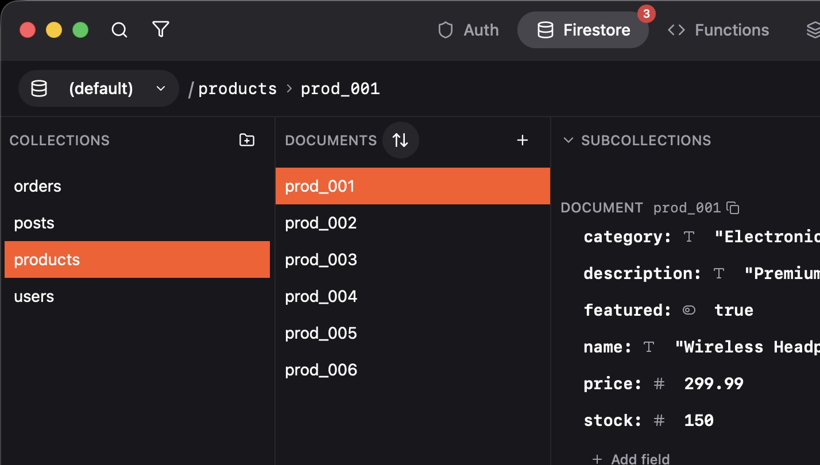Toggle document sort order arrows

400,140
